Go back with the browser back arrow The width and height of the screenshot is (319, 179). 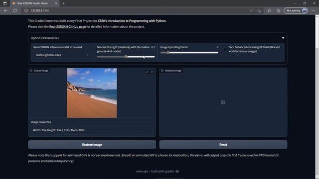point(5,10)
